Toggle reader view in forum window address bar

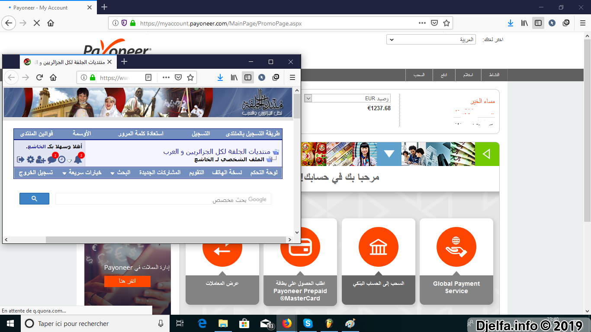(148, 77)
